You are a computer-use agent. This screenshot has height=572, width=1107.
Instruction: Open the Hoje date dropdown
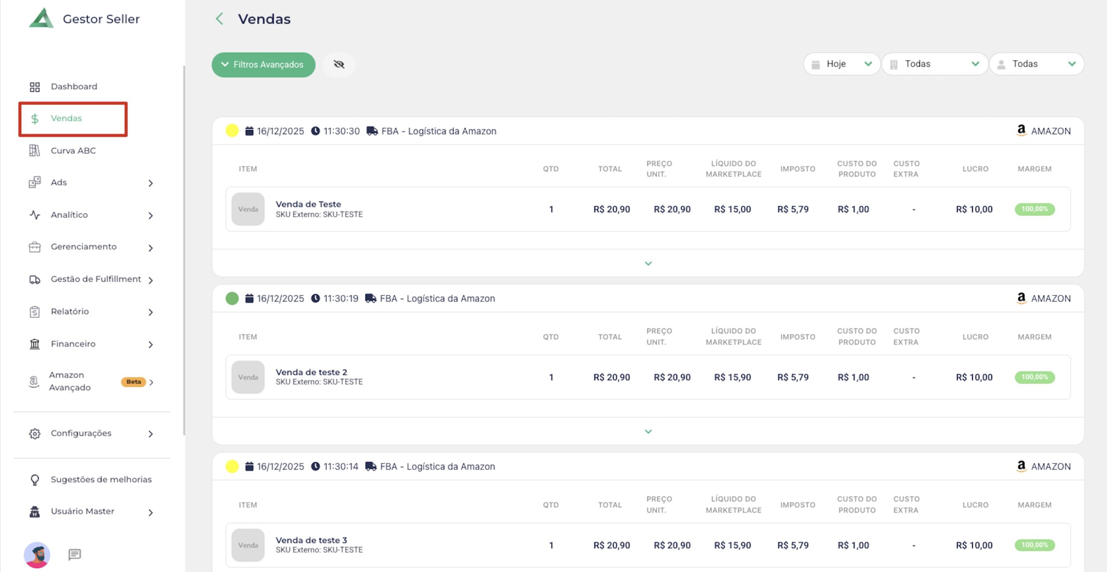(x=841, y=64)
